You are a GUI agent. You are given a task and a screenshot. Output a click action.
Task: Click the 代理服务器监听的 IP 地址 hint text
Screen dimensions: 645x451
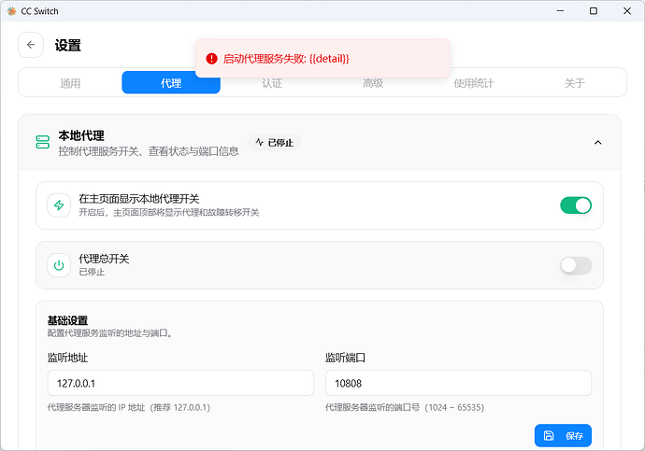(129, 407)
